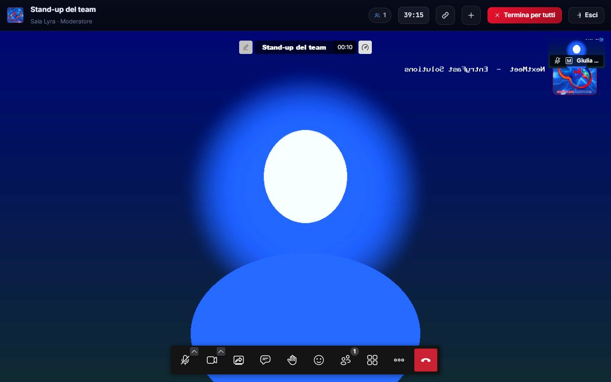Click the EntryFast logo watermark image
611x382 pixels.
coord(575,81)
